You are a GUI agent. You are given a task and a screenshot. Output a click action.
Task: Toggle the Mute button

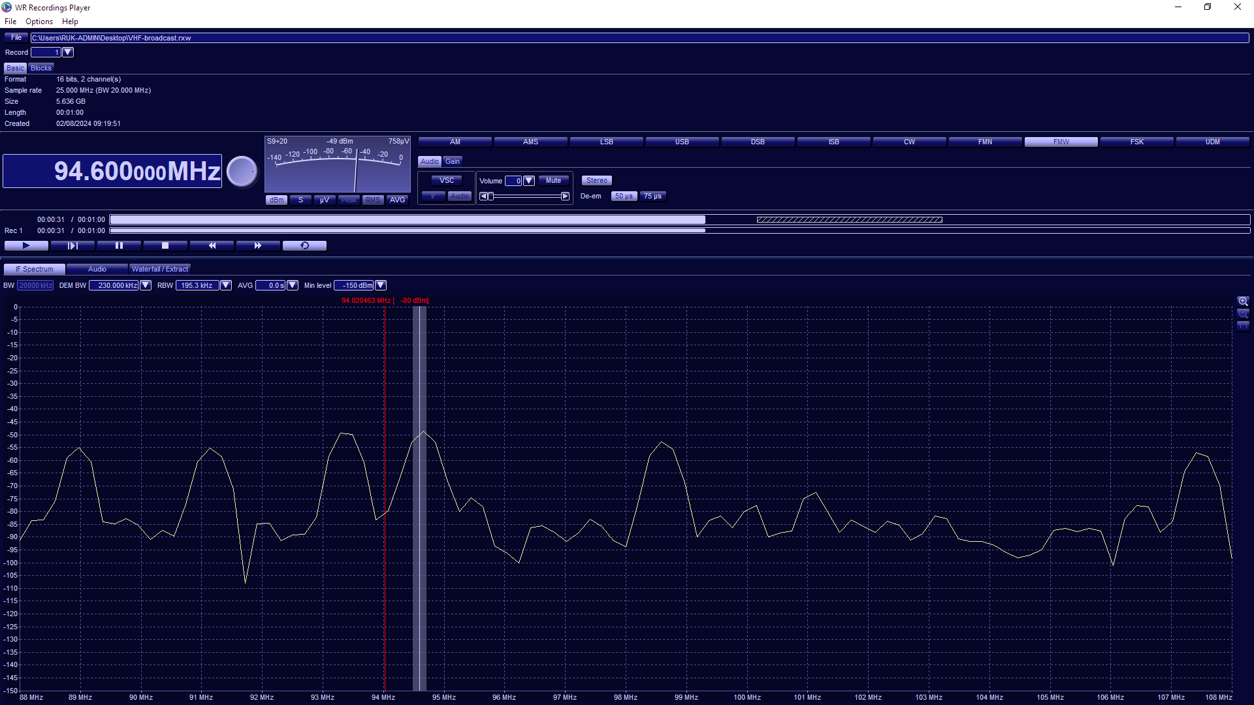pos(553,181)
